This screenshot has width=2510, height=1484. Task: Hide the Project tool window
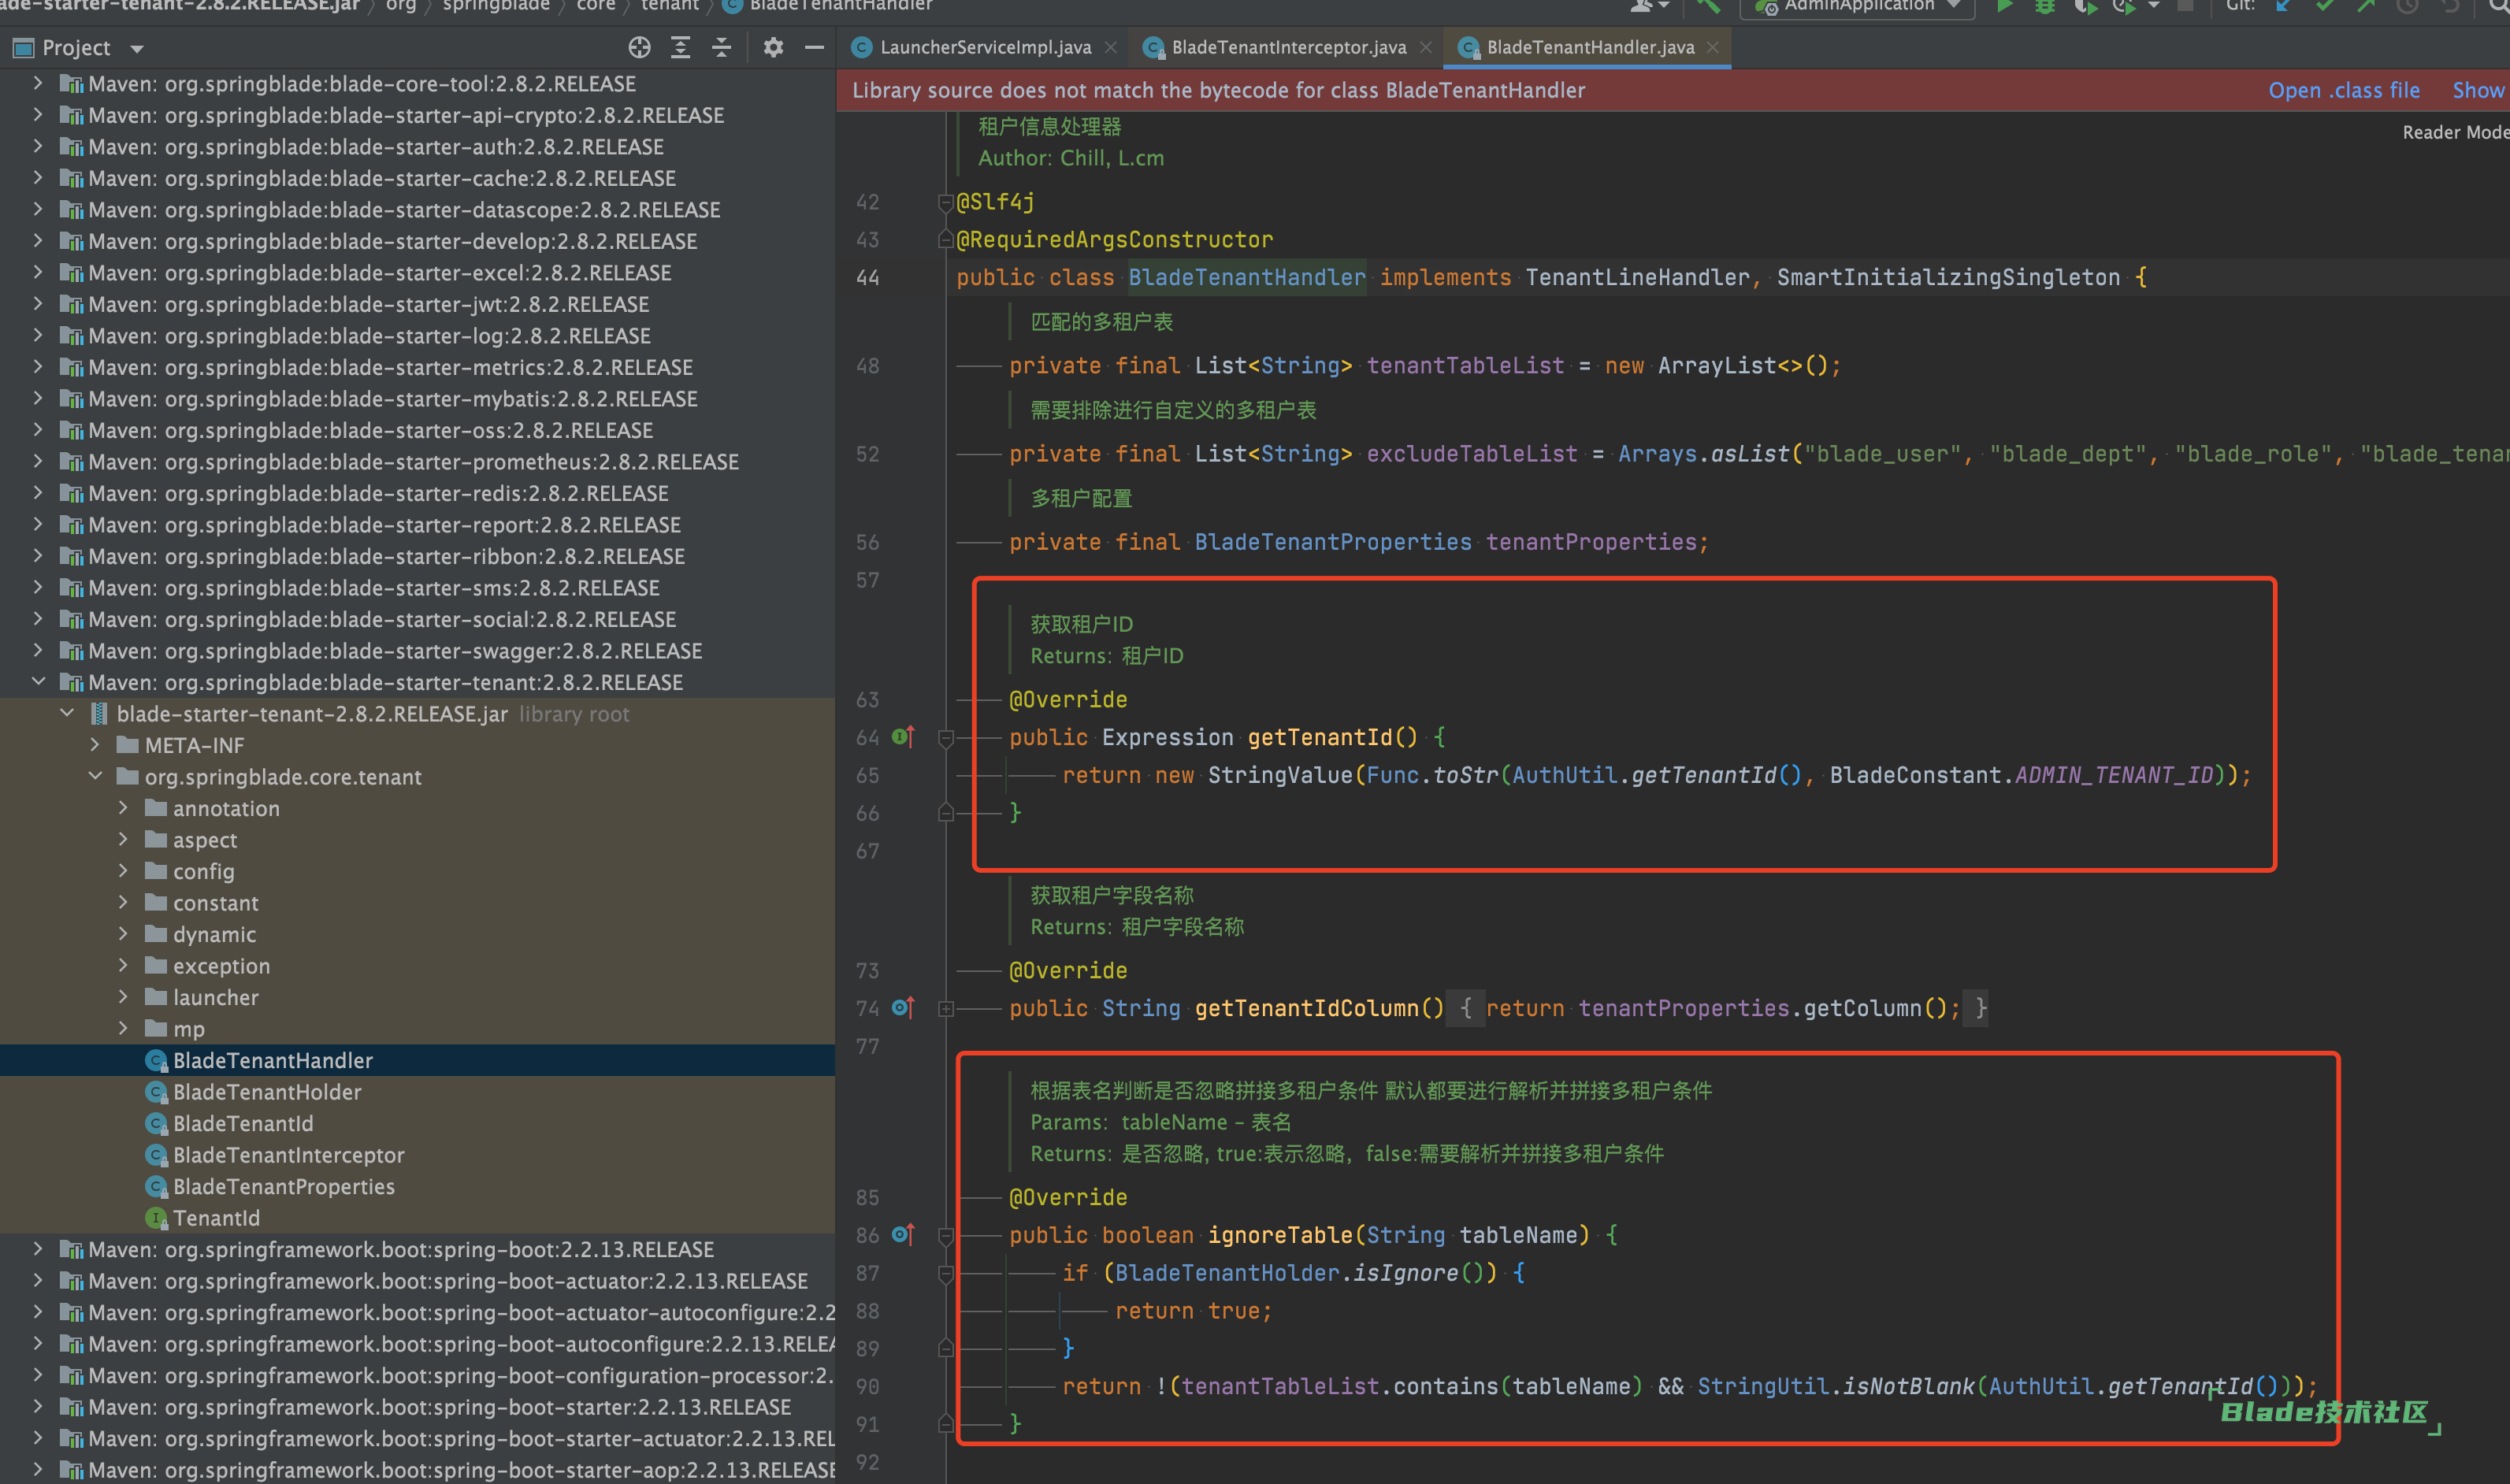click(814, 47)
